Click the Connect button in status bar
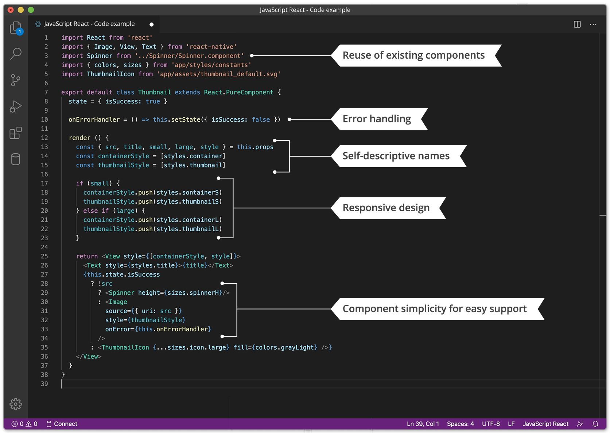Viewport: 610px width, 433px height. [x=62, y=424]
